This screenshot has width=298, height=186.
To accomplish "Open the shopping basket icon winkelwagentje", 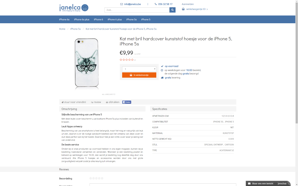I will pyautogui.click(x=183, y=9).
